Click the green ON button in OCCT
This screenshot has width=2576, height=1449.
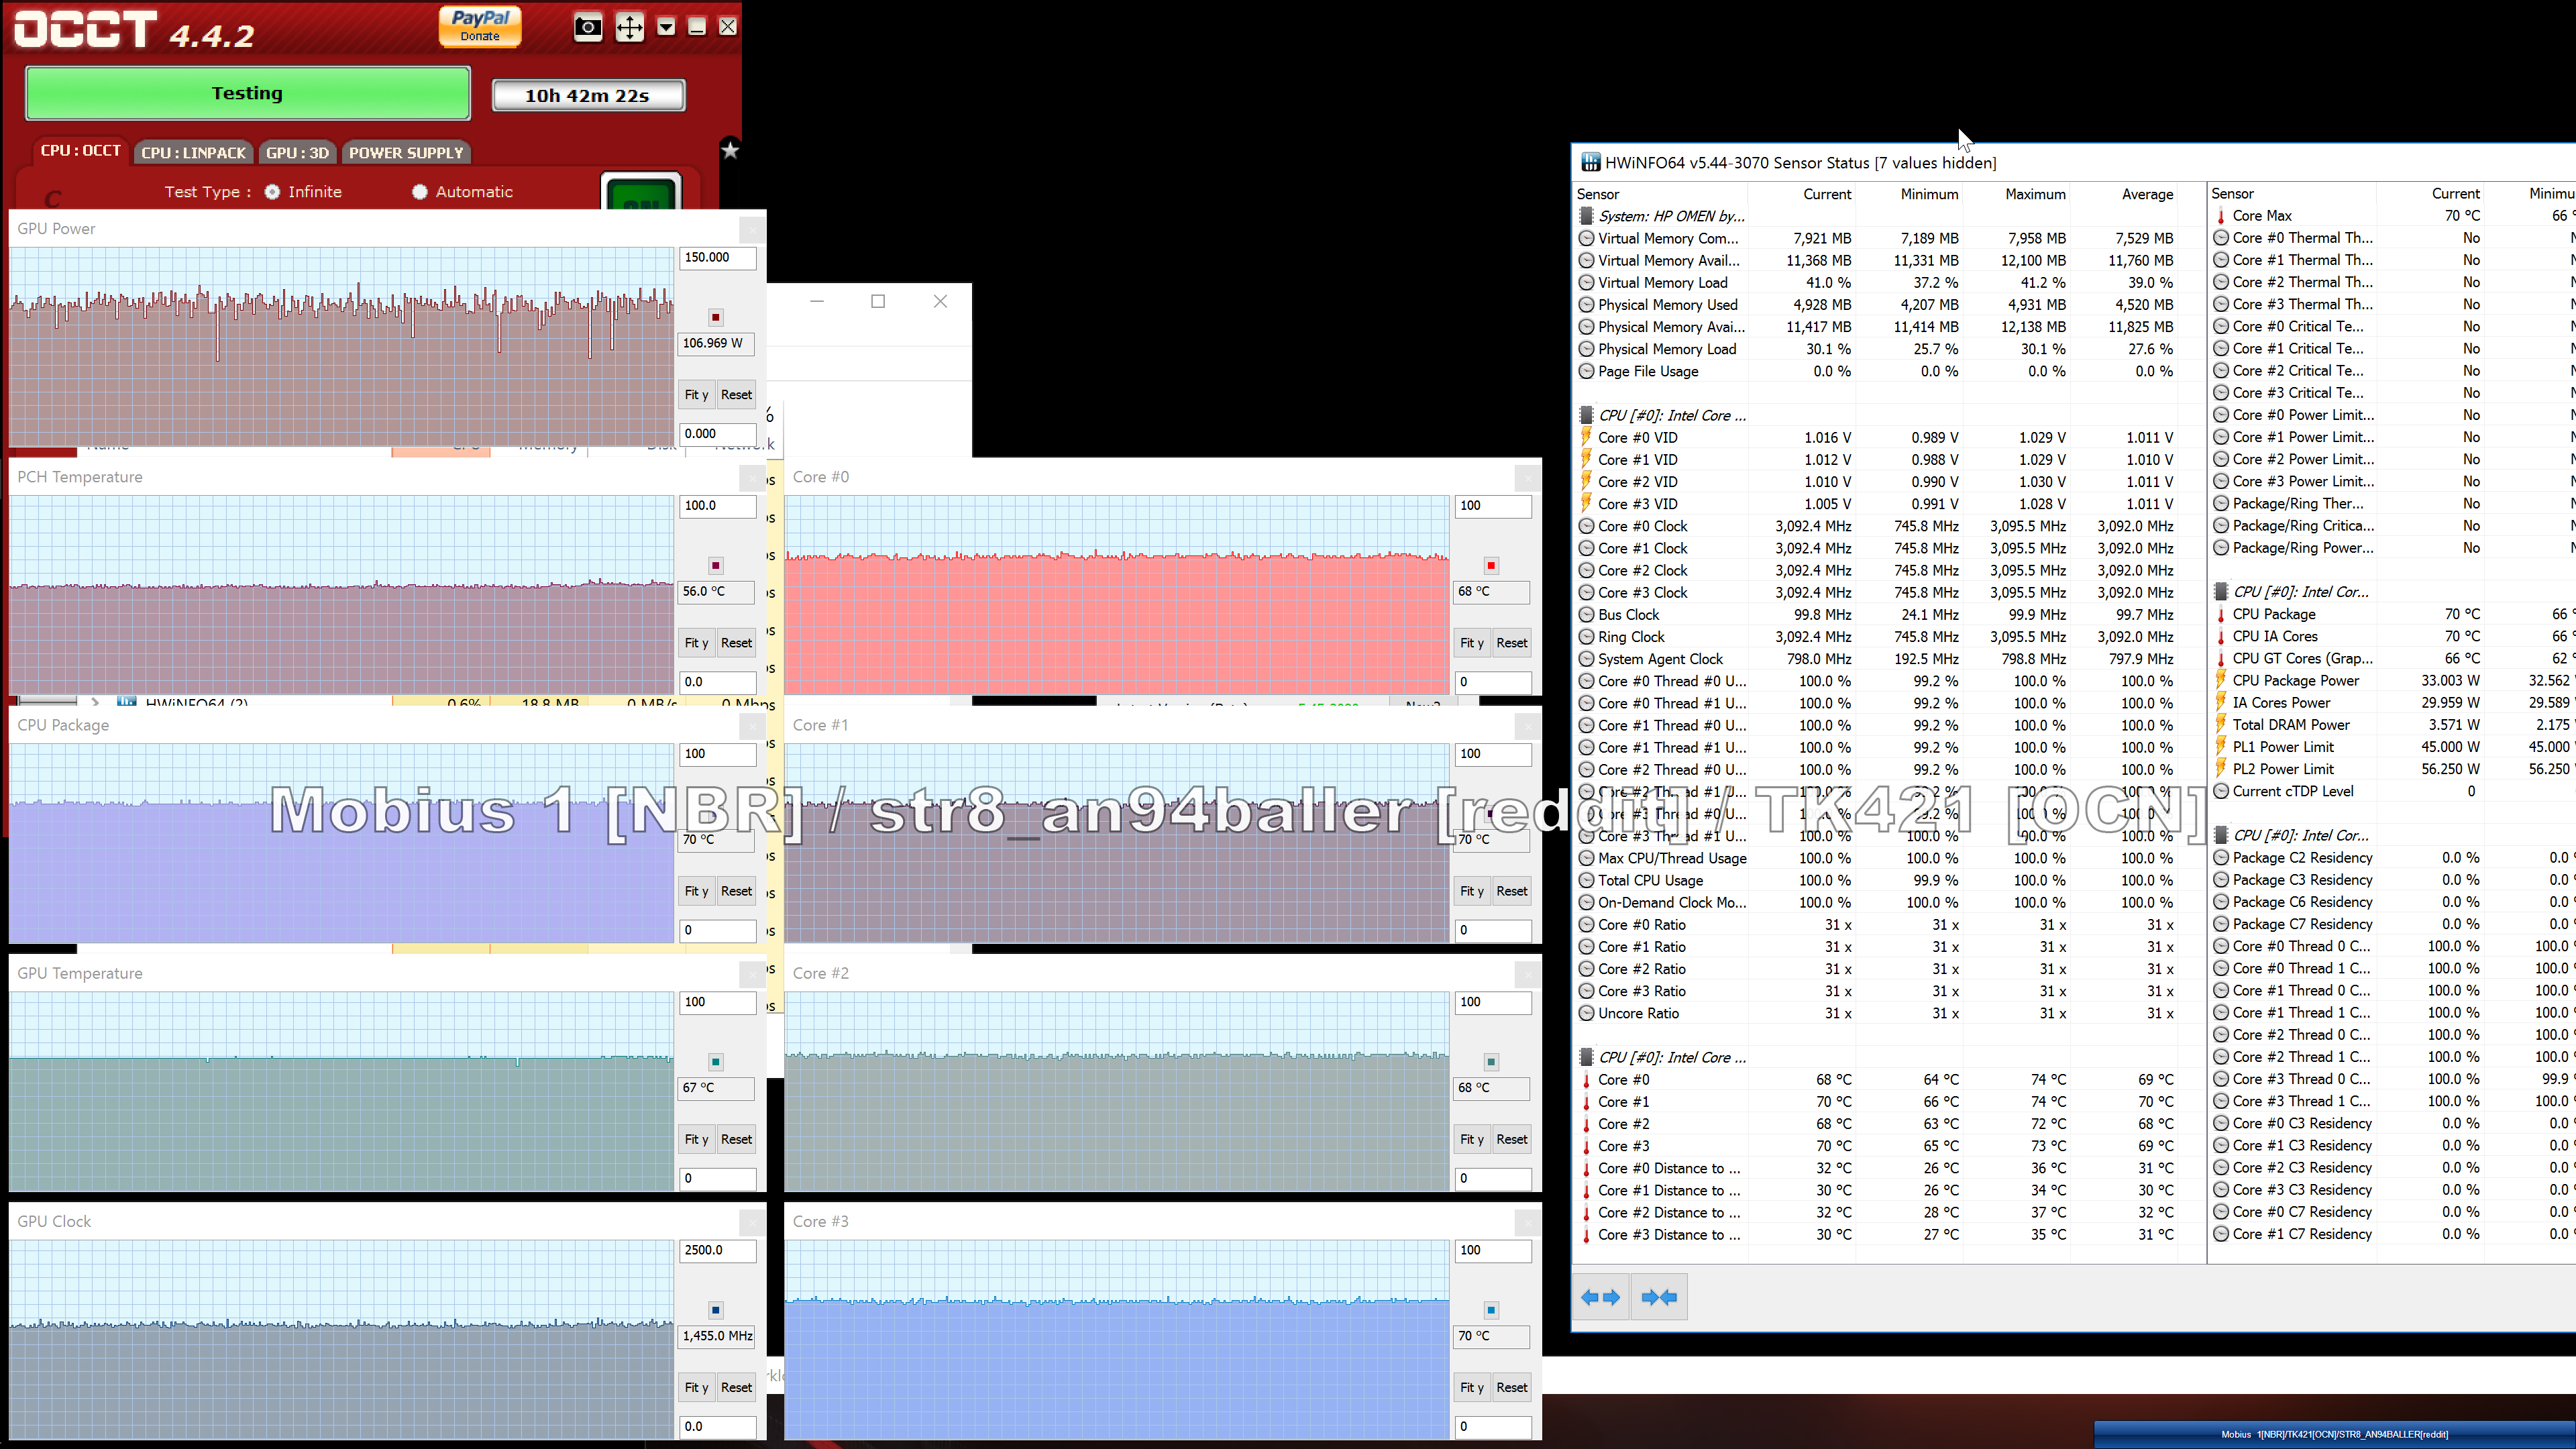642,192
